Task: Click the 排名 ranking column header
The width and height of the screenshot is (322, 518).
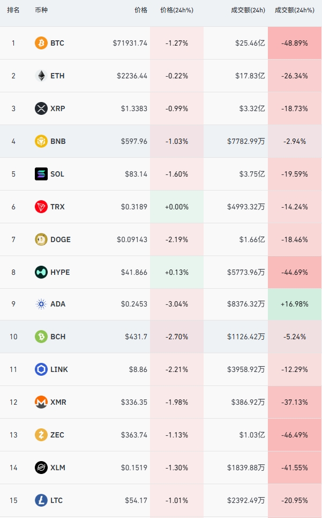Action: (13, 10)
